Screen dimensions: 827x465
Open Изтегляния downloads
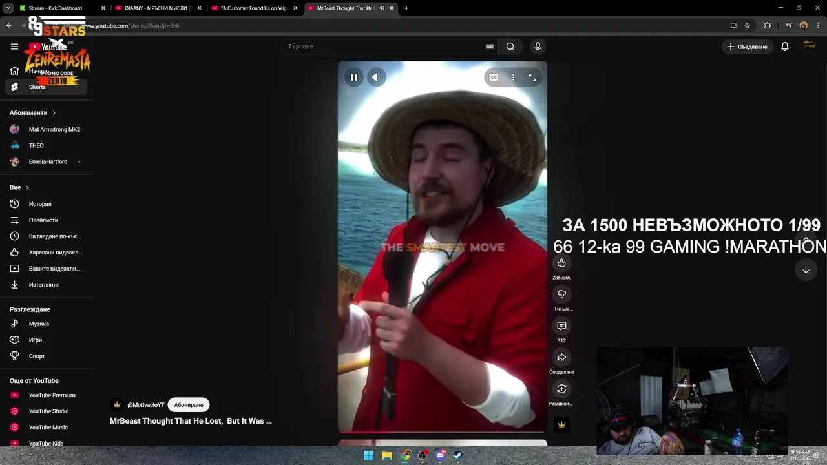46,285
